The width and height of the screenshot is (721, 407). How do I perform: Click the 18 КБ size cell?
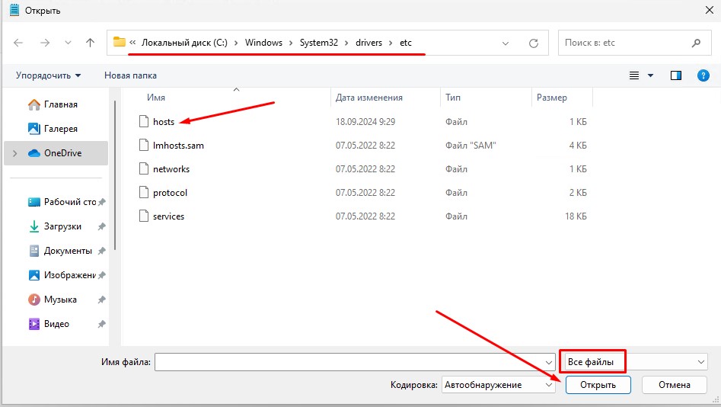tap(576, 216)
